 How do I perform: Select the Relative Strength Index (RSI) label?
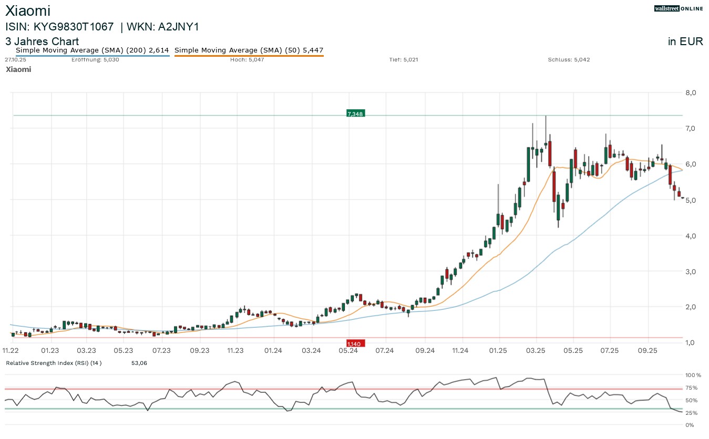pos(54,363)
